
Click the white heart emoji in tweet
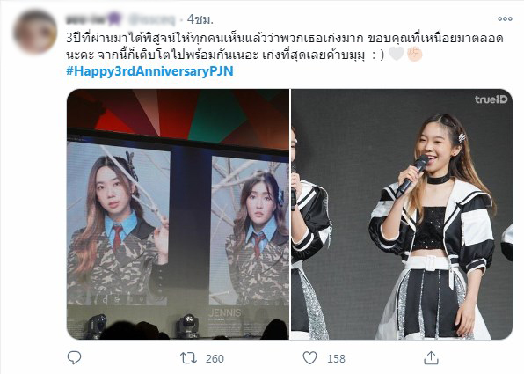click(397, 54)
